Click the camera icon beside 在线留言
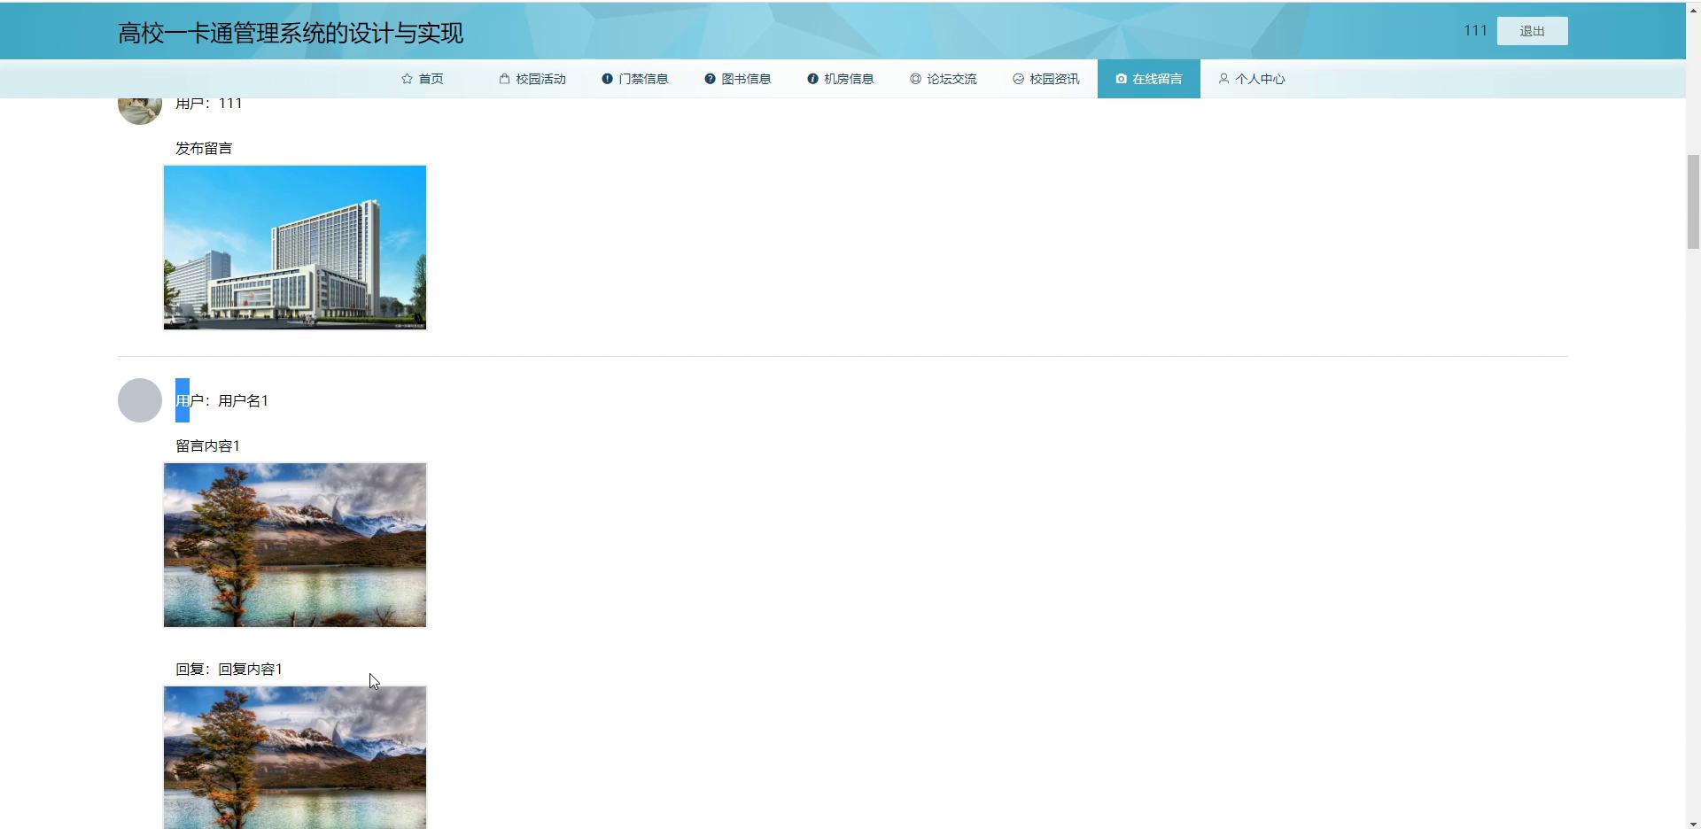The width and height of the screenshot is (1701, 829). [1121, 79]
